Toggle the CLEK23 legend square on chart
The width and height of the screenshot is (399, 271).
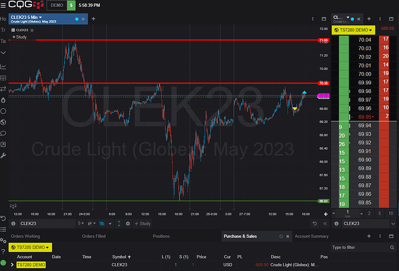tap(13, 30)
